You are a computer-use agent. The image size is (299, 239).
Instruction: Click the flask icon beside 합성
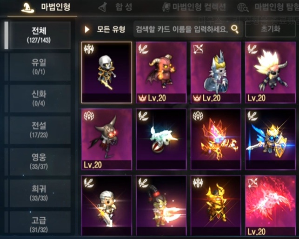point(103,7)
